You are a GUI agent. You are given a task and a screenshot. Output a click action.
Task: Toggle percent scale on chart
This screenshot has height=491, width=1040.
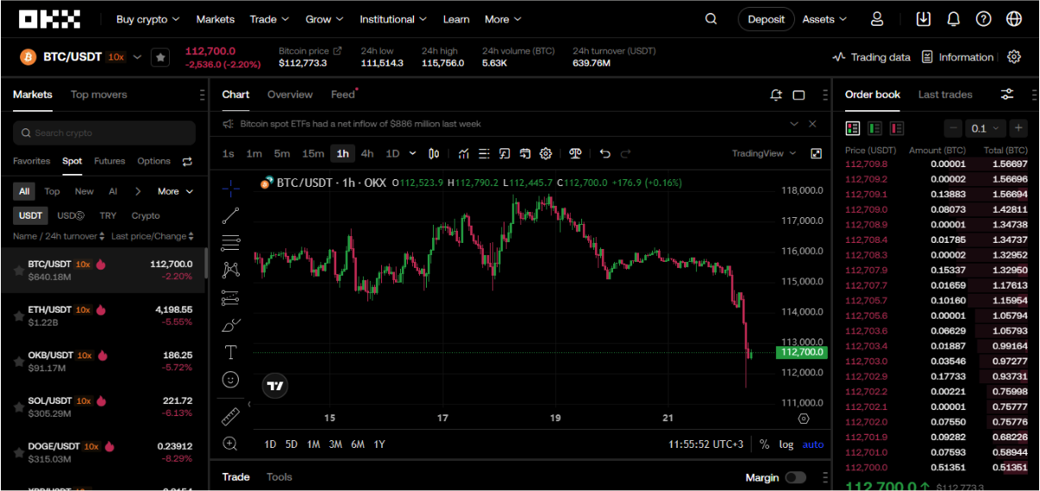click(764, 444)
